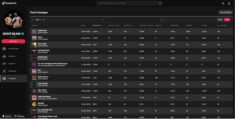Sort by the Charts column header
This screenshot has width=235, height=119.
(158, 26)
